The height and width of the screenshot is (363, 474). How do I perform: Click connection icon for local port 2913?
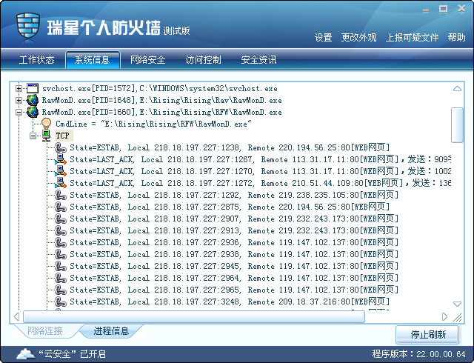61,230
